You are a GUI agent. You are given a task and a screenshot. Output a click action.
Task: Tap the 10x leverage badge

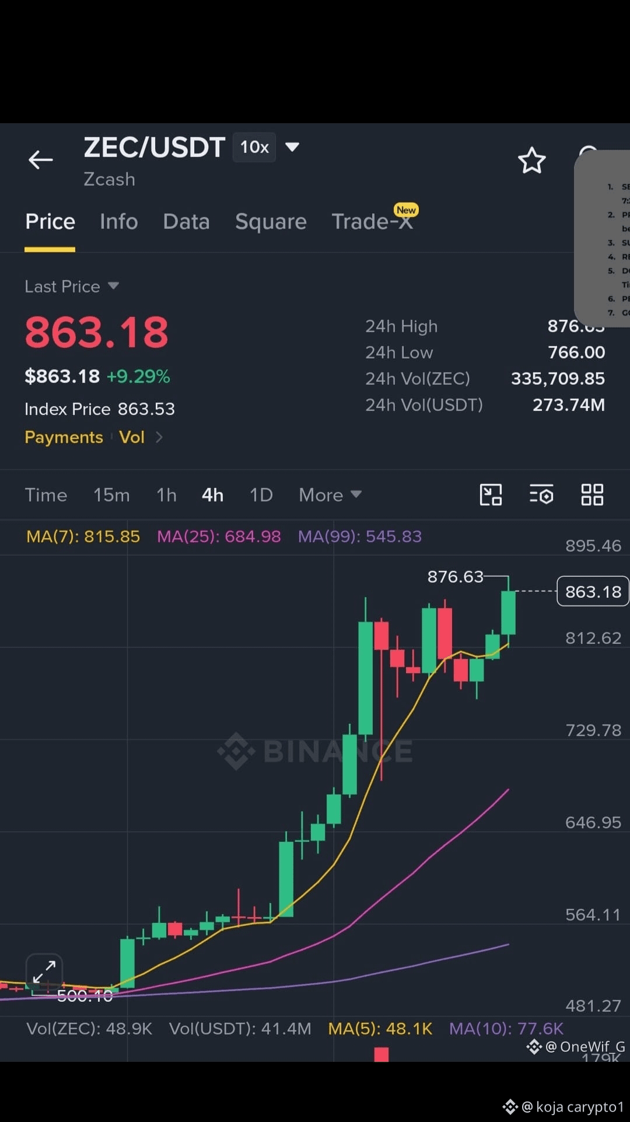(x=254, y=147)
